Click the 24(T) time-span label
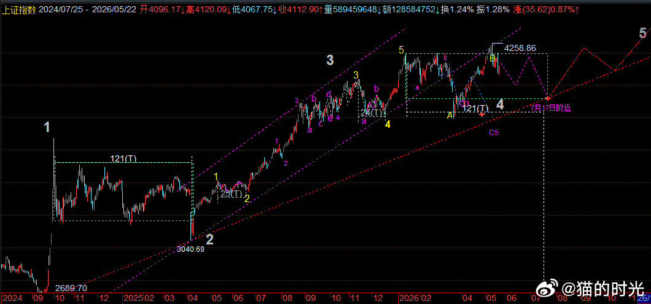The image size is (651, 304). pos(371,112)
